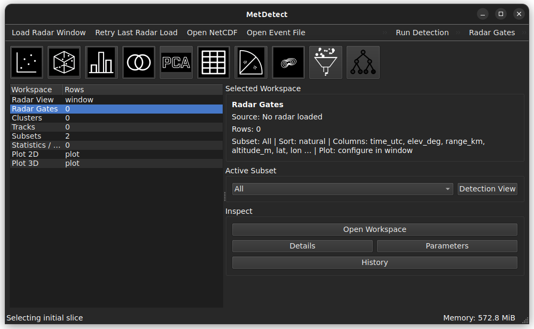534x329 pixels.
Task: Click the 'Selecting initial slice' status message
Action: pyautogui.click(x=45, y=318)
